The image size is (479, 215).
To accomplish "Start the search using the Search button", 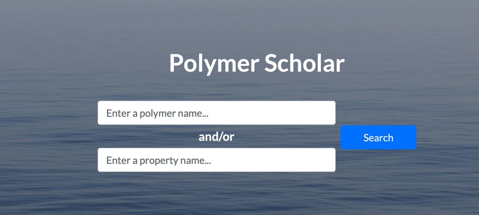I will [378, 137].
